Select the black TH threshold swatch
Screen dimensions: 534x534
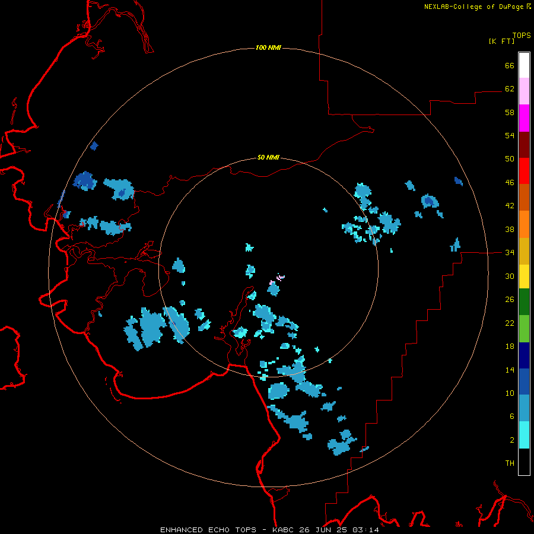524,462
